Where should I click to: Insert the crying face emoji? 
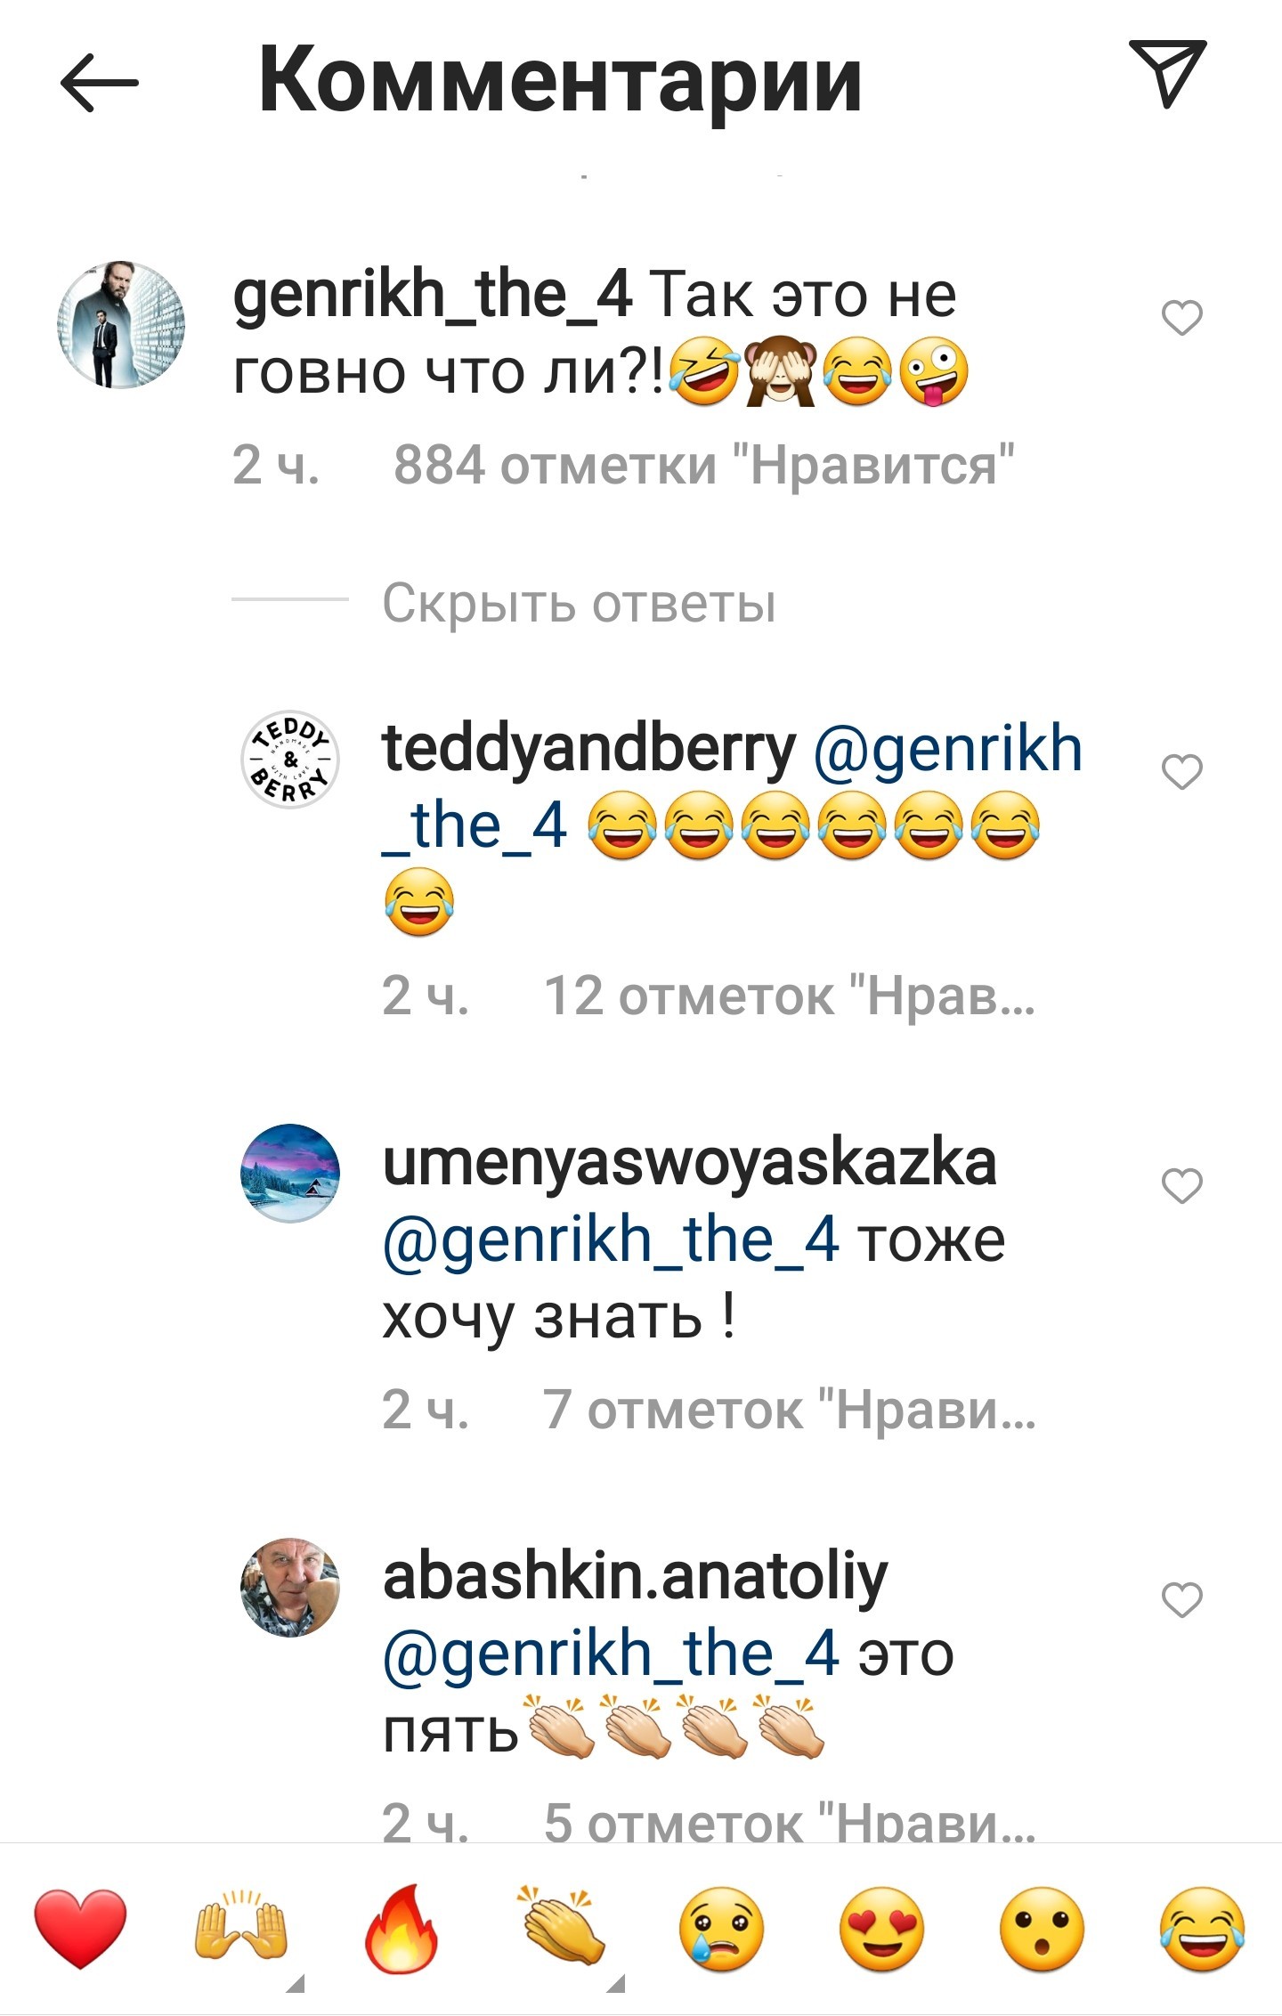(x=721, y=1929)
